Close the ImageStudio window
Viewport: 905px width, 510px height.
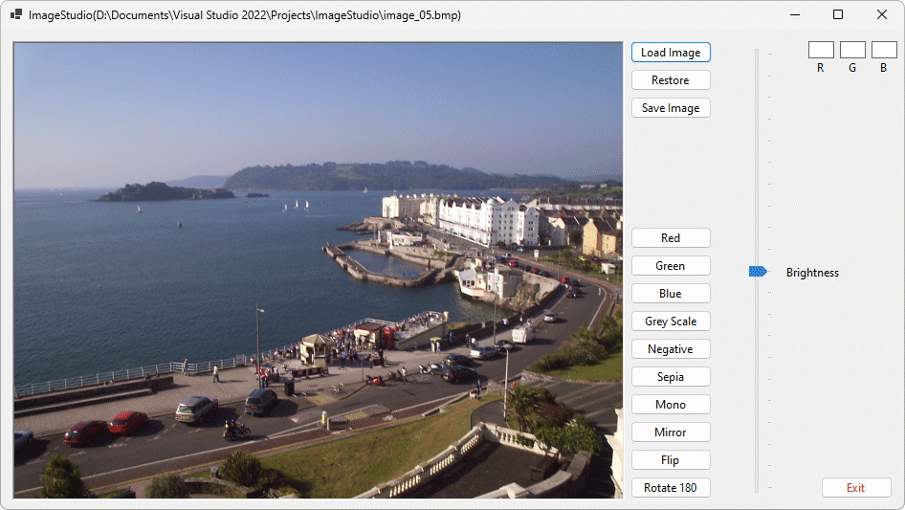point(882,15)
